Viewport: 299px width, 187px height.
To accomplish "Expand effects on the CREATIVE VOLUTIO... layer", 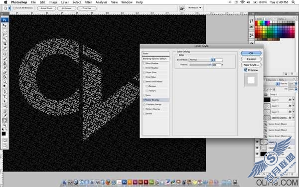I will pyautogui.click(x=294, y=118).
